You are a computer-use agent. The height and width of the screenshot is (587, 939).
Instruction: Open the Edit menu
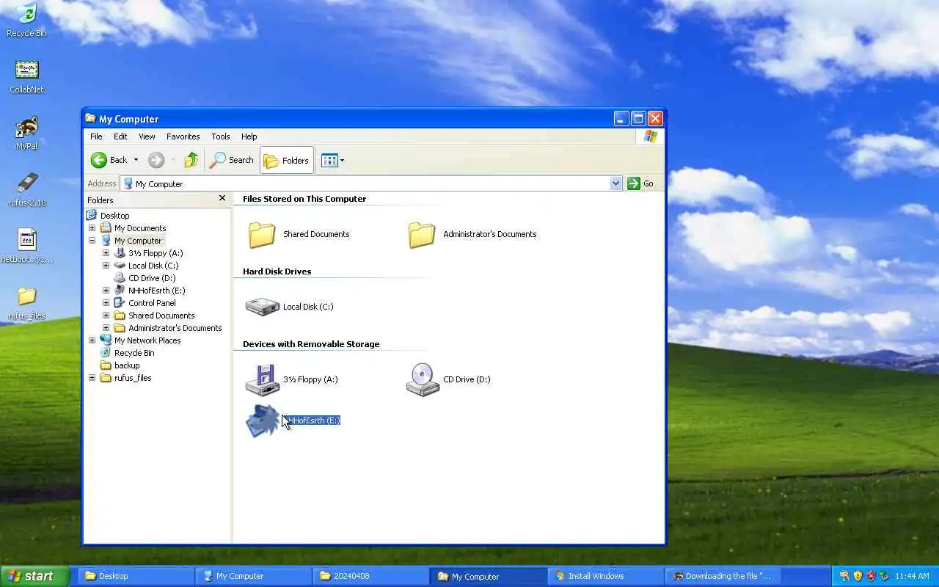coord(120,136)
